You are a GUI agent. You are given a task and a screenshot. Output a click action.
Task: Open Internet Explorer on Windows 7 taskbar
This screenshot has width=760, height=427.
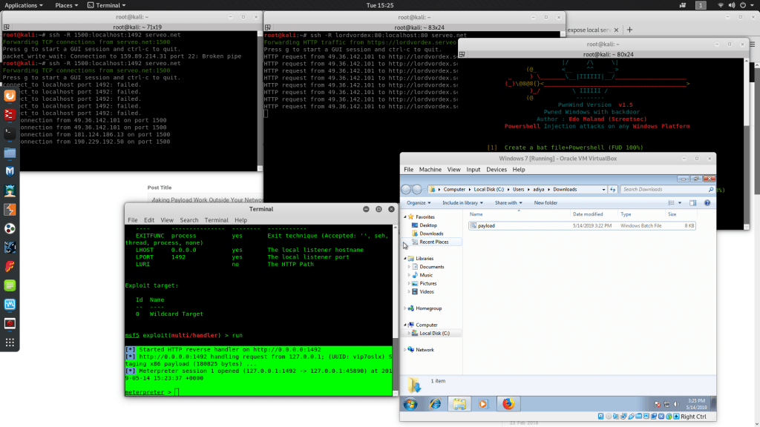[435, 404]
